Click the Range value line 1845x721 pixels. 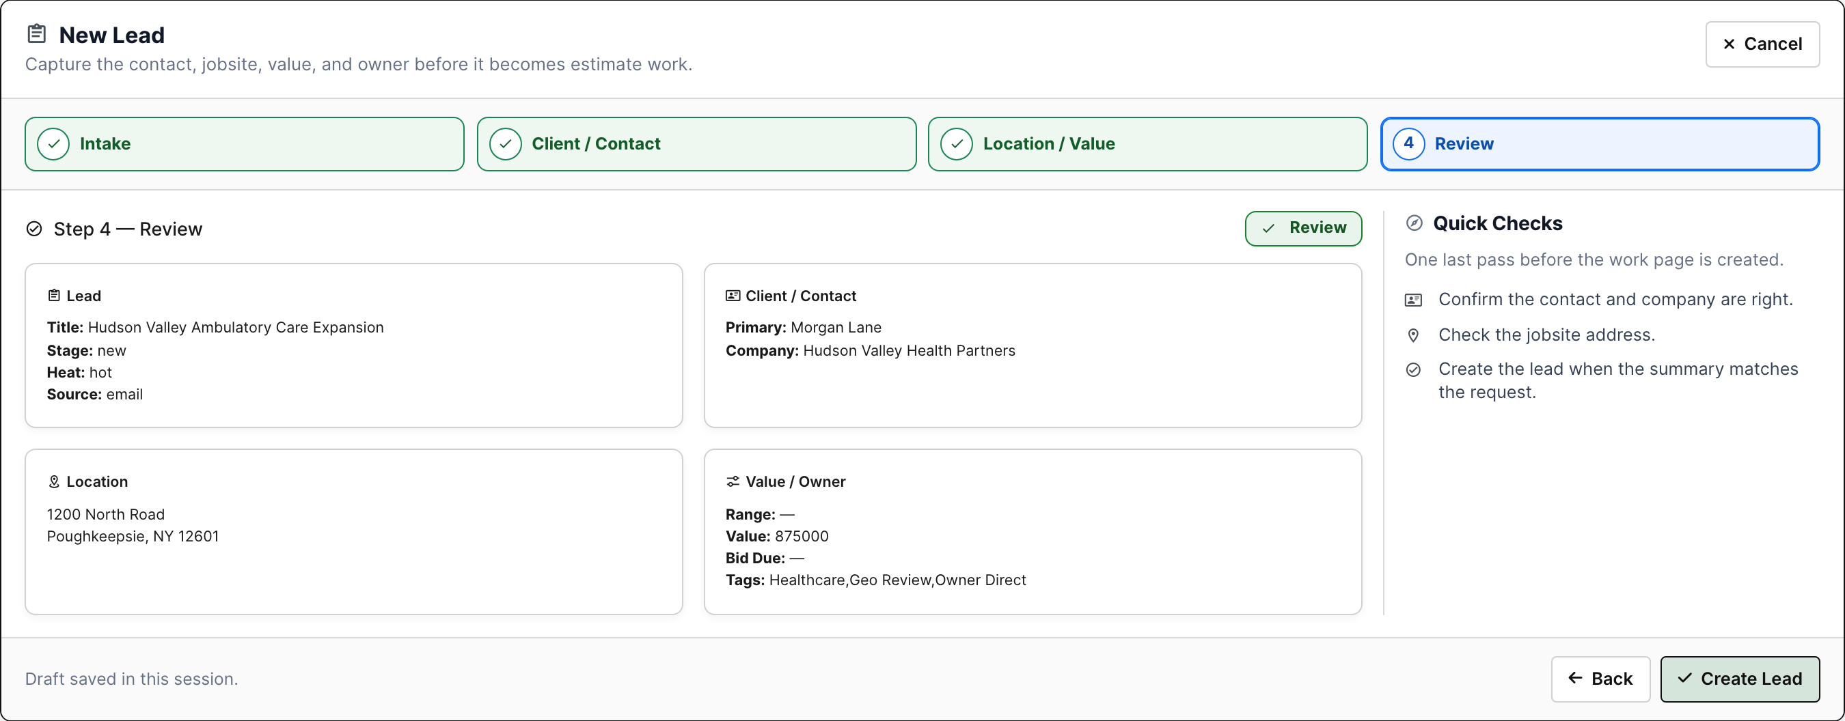(x=760, y=514)
